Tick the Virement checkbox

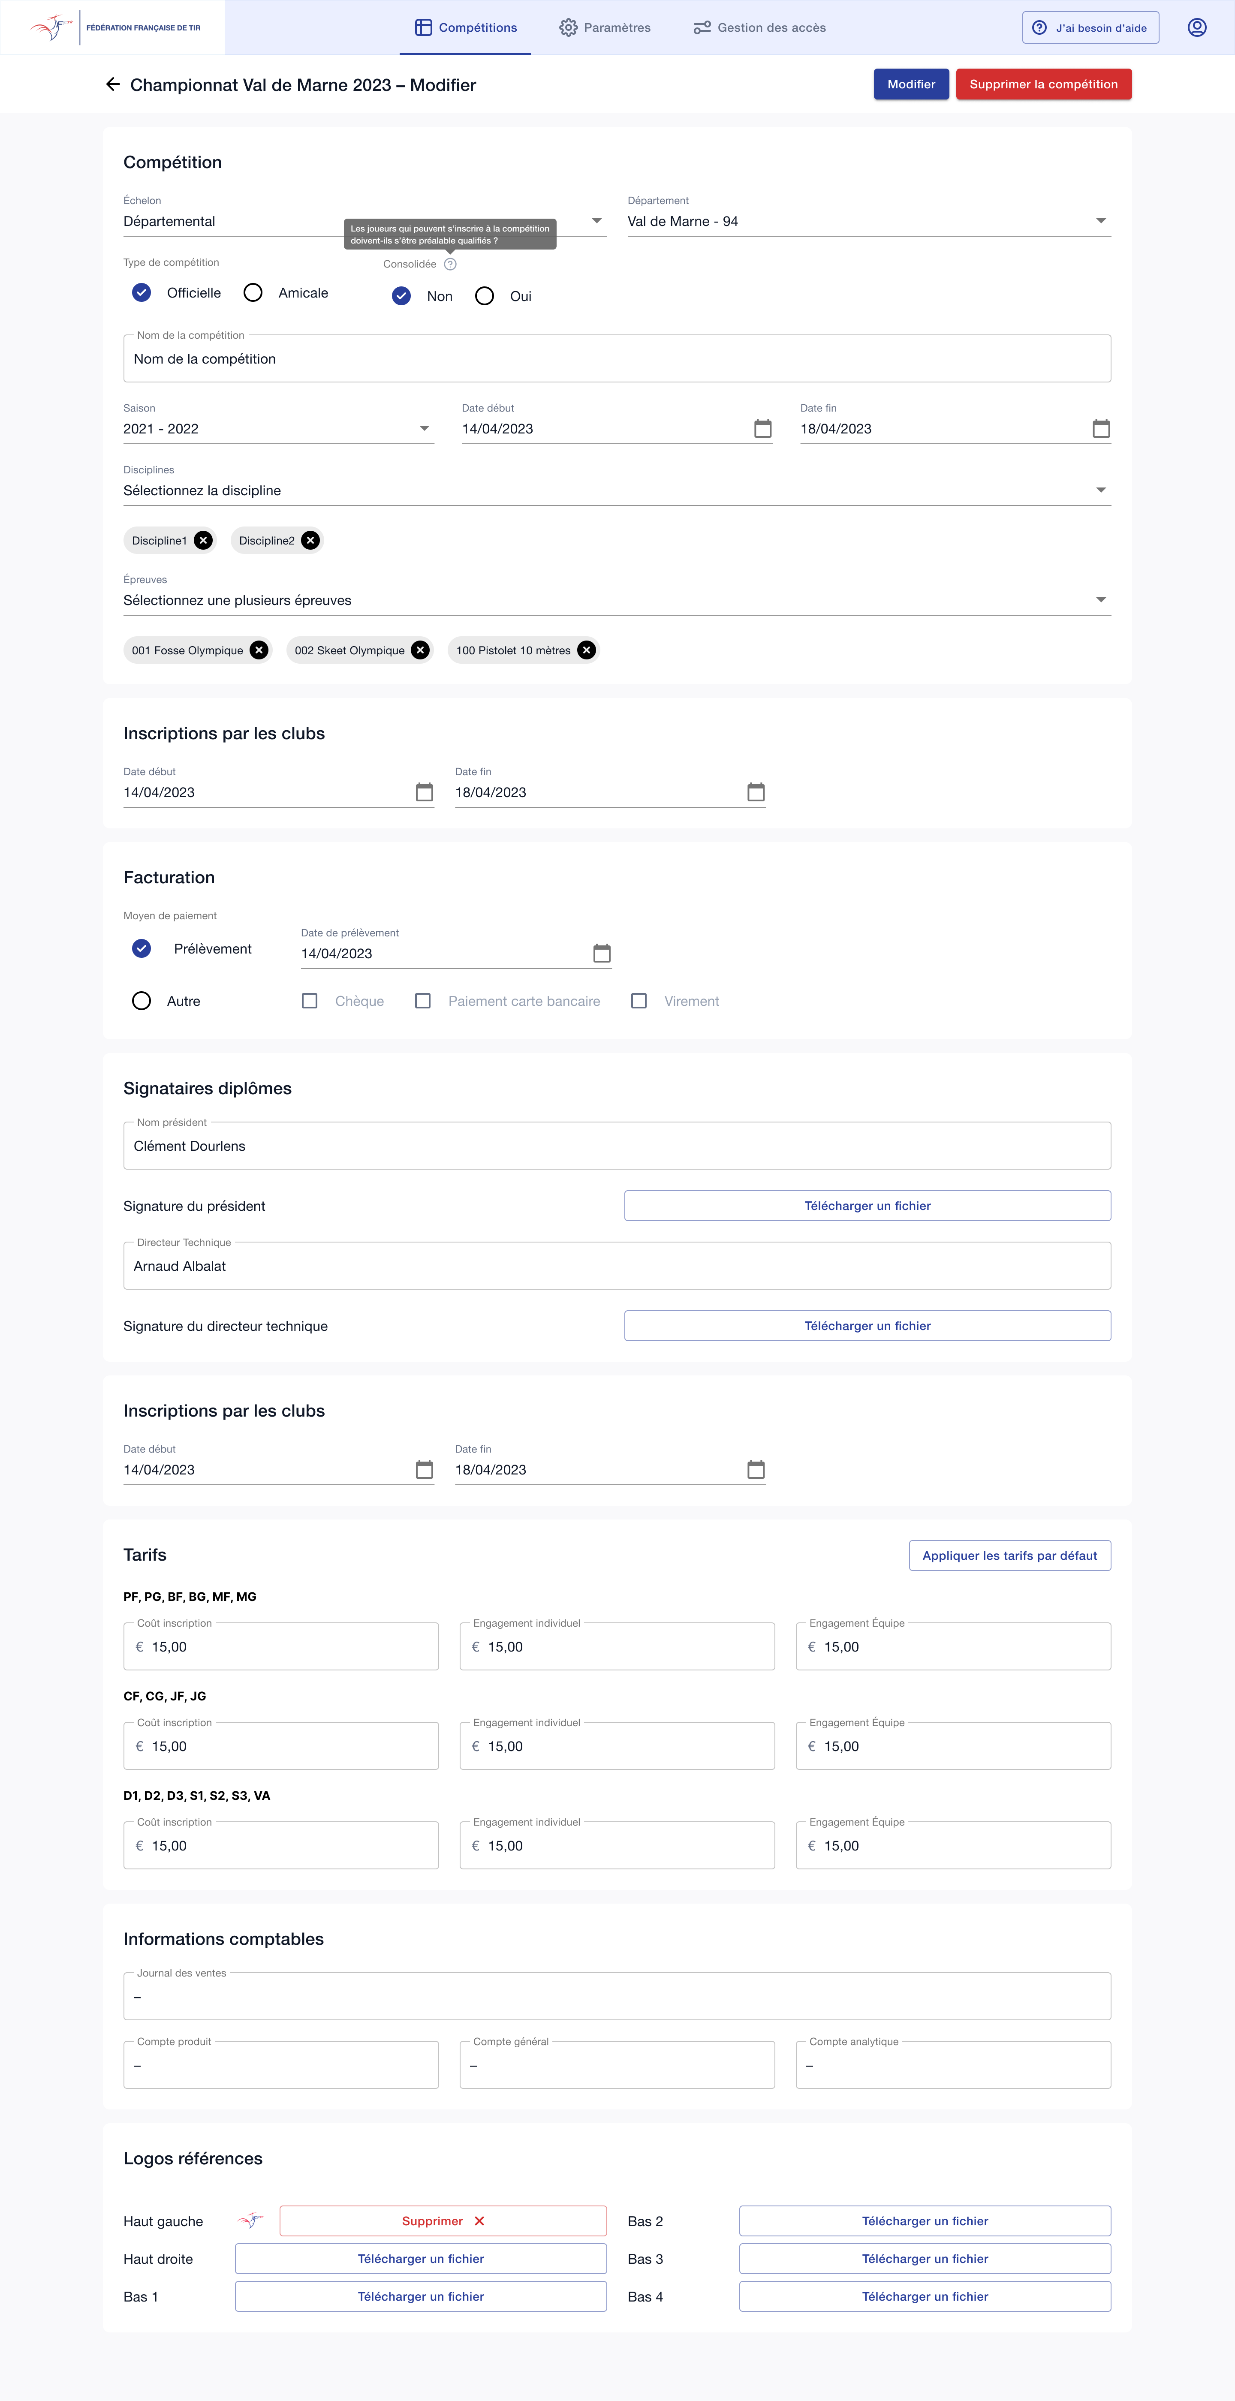pos(639,1001)
